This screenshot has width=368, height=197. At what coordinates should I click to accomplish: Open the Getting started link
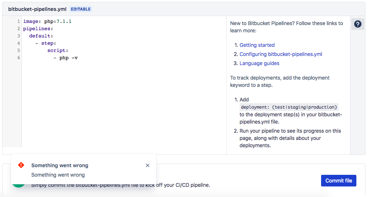(257, 45)
